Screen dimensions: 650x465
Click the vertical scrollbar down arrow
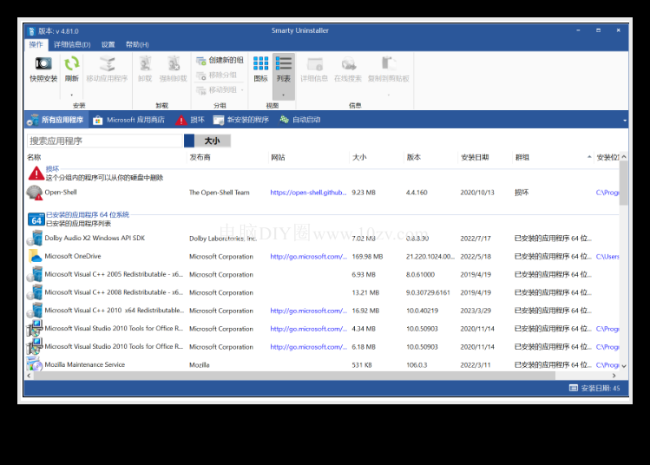(624, 366)
